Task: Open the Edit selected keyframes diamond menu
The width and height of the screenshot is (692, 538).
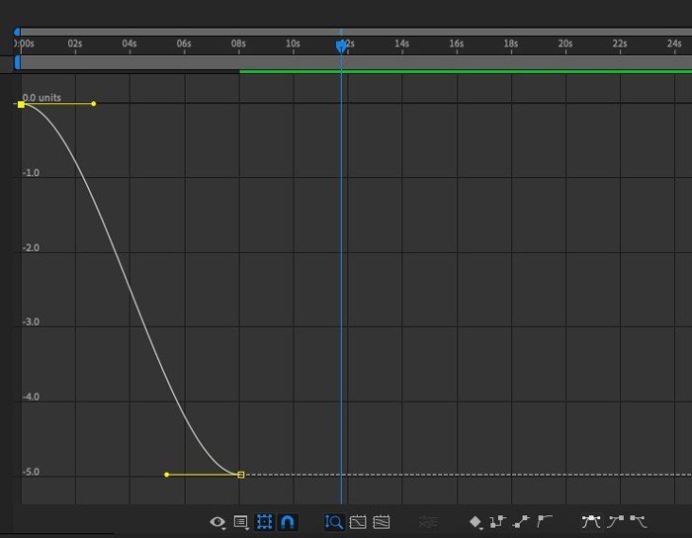Action: 476,521
